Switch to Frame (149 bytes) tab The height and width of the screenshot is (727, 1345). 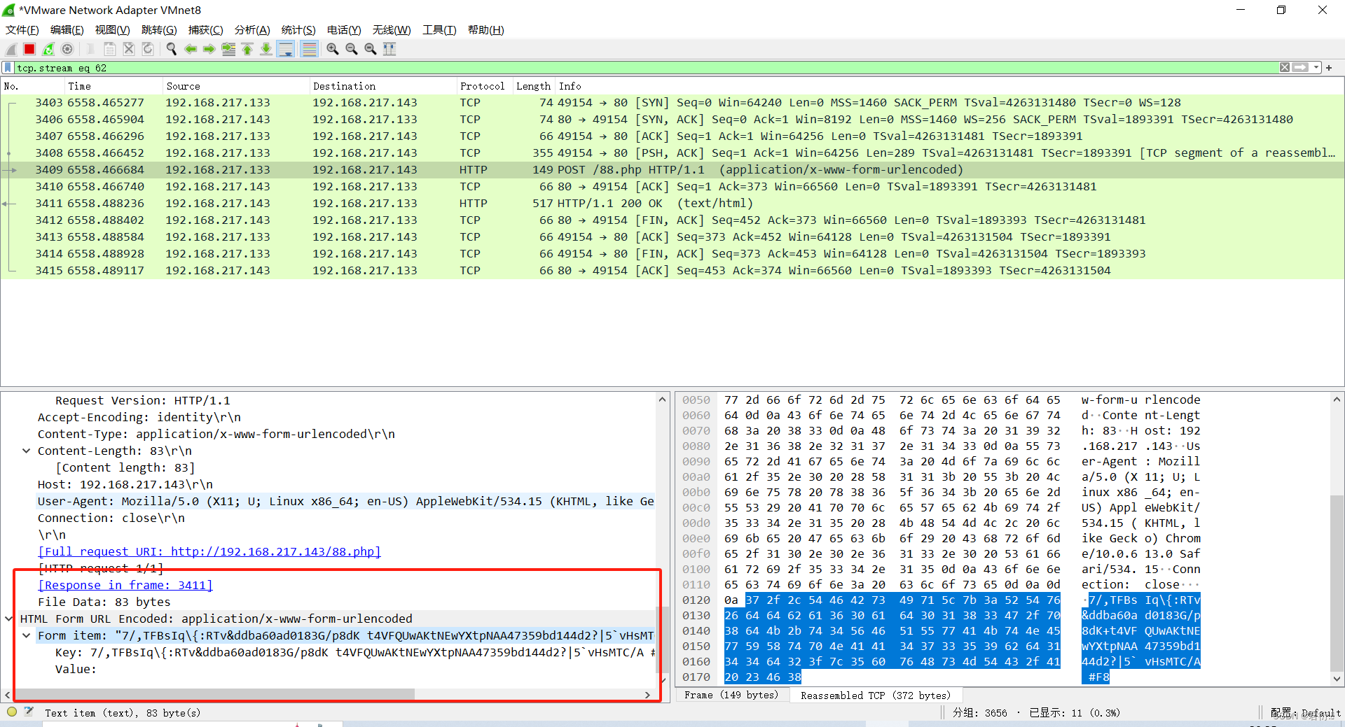coord(731,695)
